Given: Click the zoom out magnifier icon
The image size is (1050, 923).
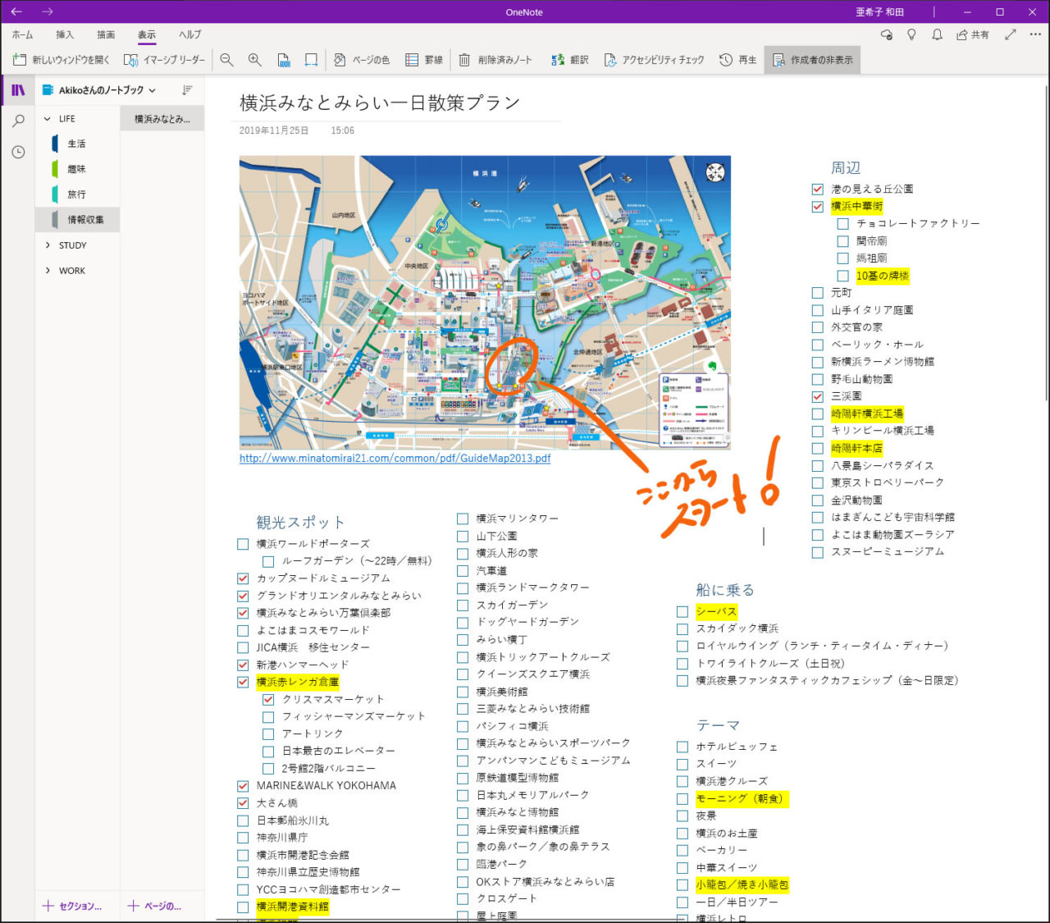Looking at the screenshot, I should point(227,60).
